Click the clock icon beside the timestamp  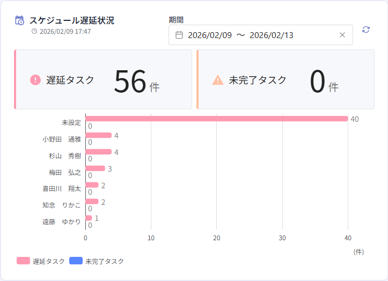pyautogui.click(x=34, y=31)
